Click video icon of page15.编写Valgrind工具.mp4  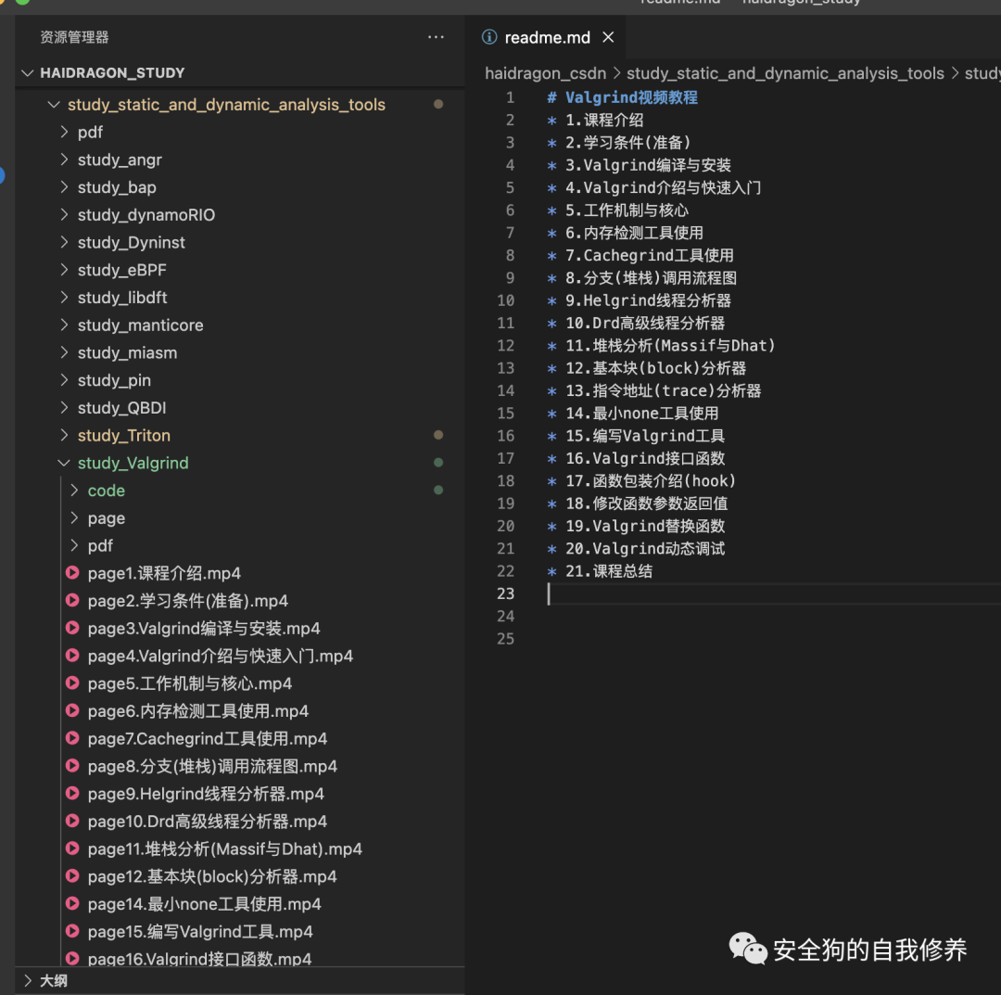(72, 930)
